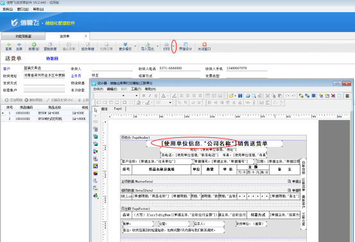
Task: Open the interface design (界面设计) tool
Action: pos(186,46)
